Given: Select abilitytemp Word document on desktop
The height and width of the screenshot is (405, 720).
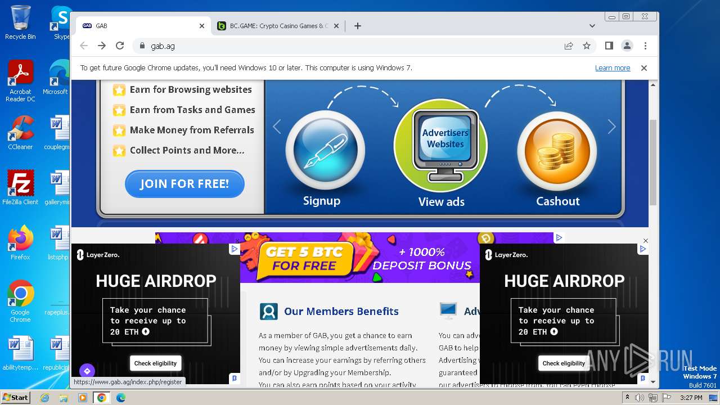Looking at the screenshot, I should [x=20, y=353].
